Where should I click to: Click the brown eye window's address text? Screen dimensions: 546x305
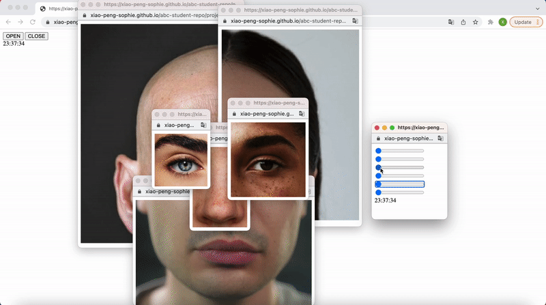pyautogui.click(x=267, y=114)
